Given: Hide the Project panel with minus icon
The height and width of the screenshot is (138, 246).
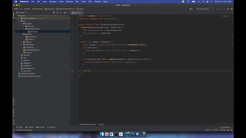Looking at the screenshot, I should [x=68, y=13].
